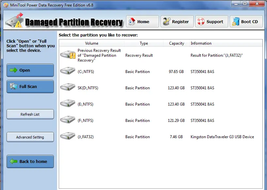
Task: Click the "7.46 GB" capacity cell
Action: point(176,137)
